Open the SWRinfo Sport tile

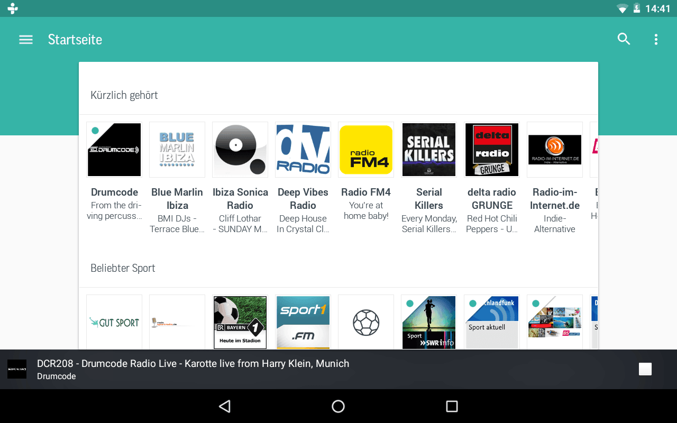[x=429, y=322]
